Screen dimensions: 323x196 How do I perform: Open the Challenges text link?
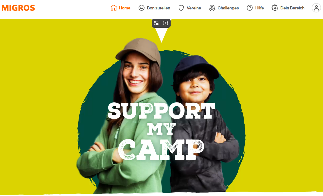click(x=228, y=8)
